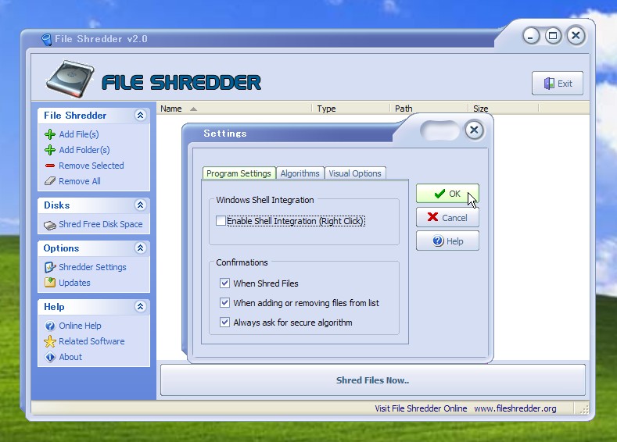The image size is (617, 442).
Task: Click the Add File(s) link
Action: pyautogui.click(x=79, y=134)
